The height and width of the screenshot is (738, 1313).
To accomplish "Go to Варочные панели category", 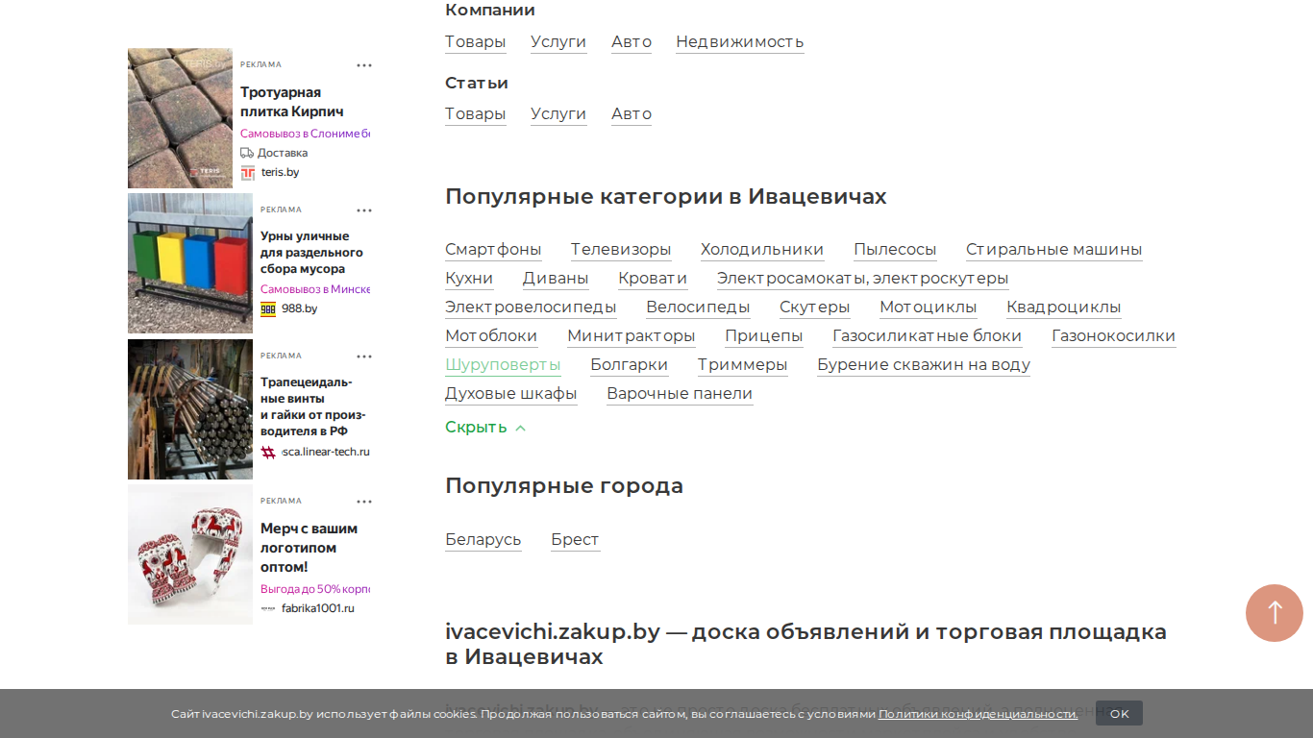I will tap(680, 394).
